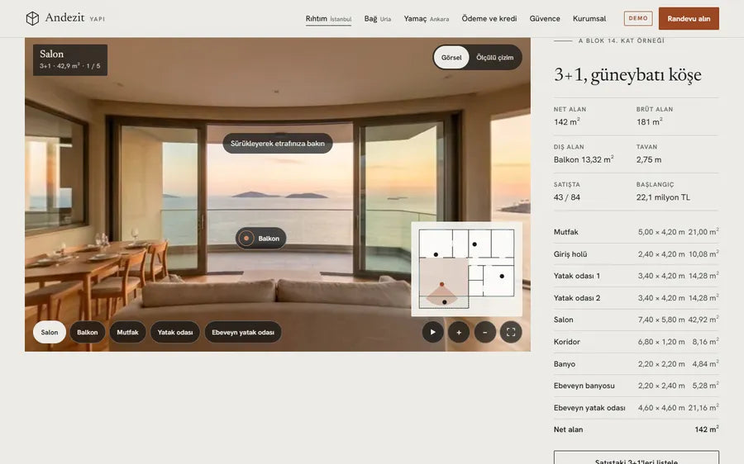Click Satıştaki 3+1'leri listele button

[637, 458]
